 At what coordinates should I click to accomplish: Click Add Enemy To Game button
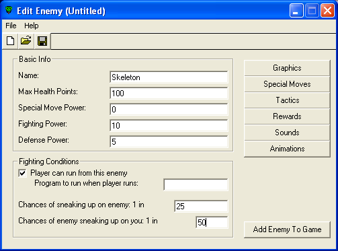pyautogui.click(x=287, y=229)
